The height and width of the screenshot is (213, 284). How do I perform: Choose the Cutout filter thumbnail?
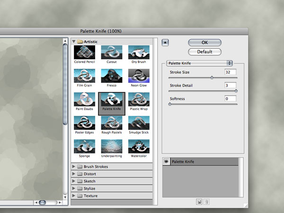click(x=112, y=53)
